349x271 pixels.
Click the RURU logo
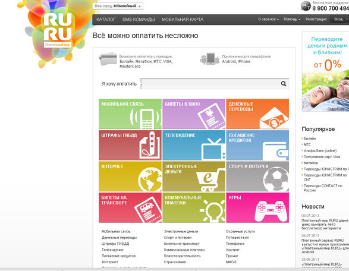[58, 30]
